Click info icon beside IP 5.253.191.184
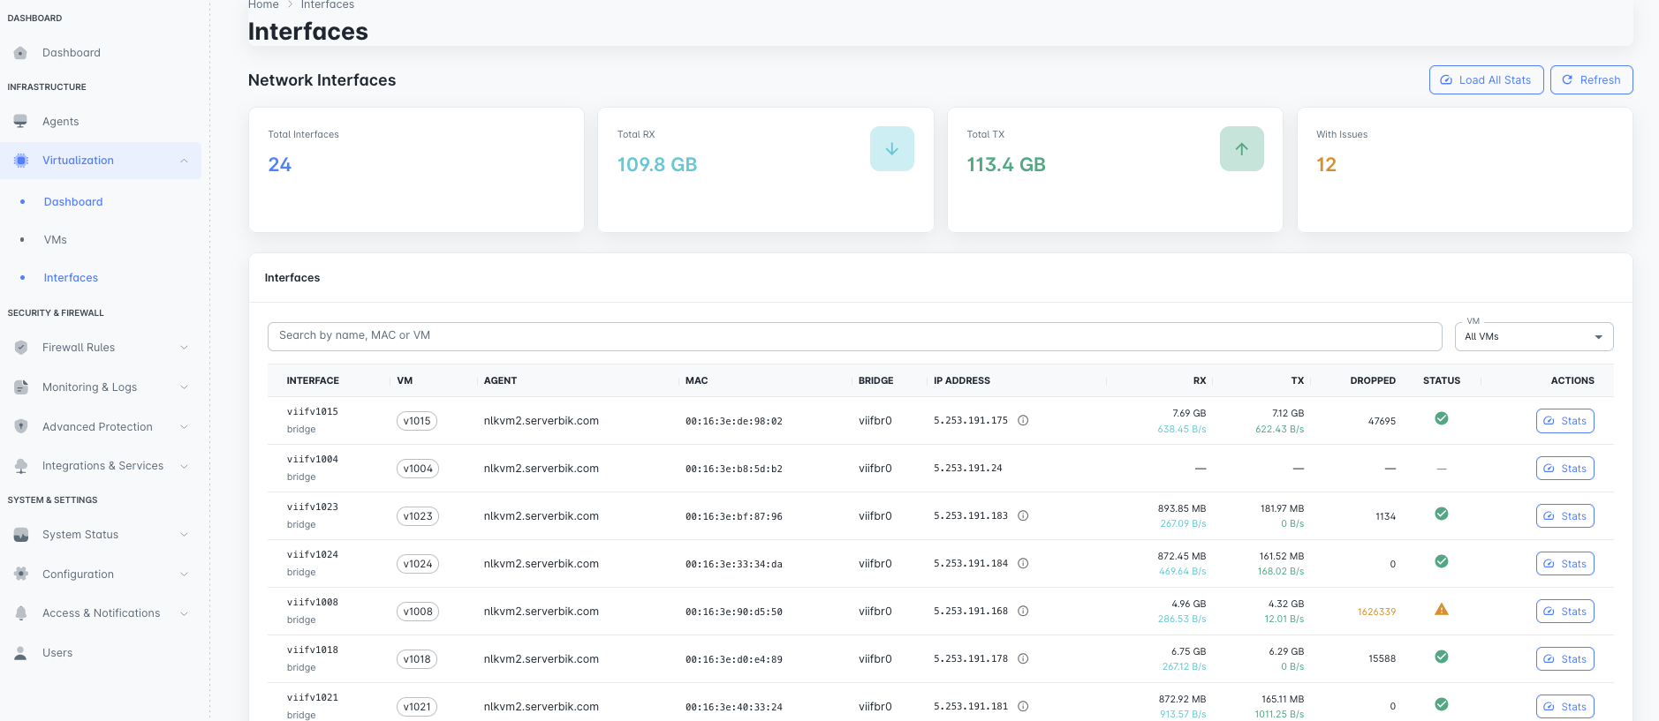The image size is (1659, 721). 1023,564
